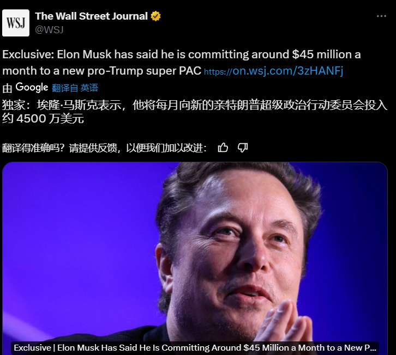Viewport: 396px width, 355px height.
Task: Click the 'https://' prefix of the link
Action: point(218,72)
